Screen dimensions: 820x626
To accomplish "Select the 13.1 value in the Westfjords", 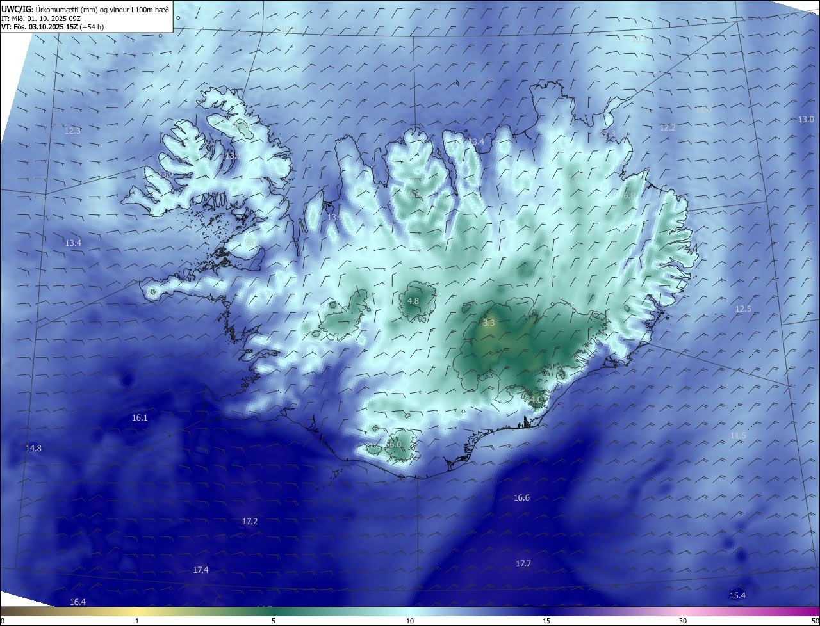I will point(233,155).
